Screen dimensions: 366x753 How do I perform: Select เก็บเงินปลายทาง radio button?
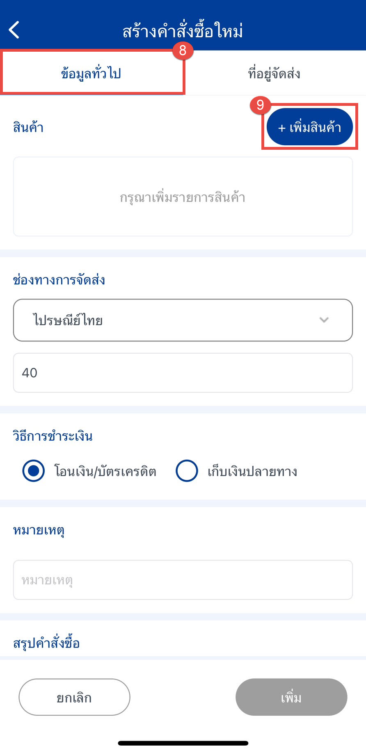[x=187, y=471]
